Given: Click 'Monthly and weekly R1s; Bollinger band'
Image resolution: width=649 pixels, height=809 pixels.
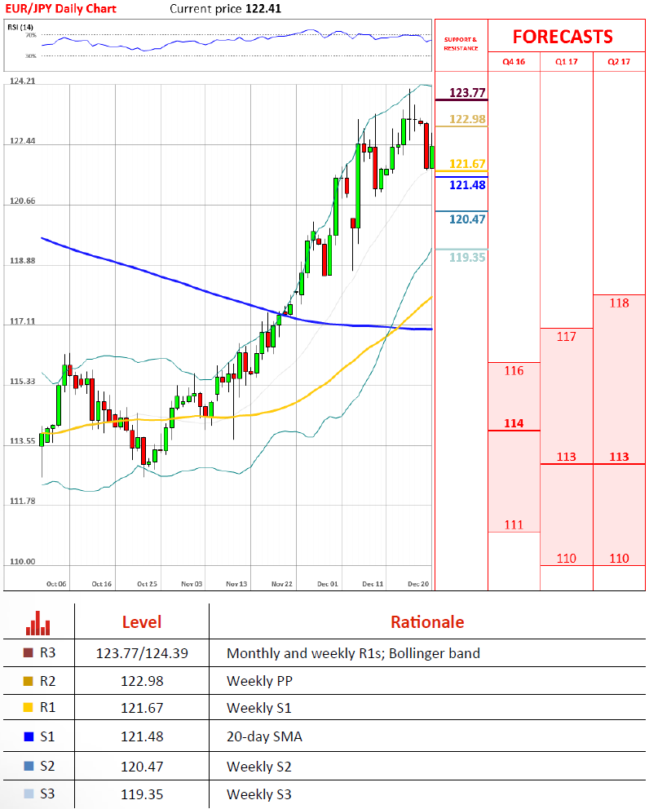Looking at the screenshot, I should [353, 654].
